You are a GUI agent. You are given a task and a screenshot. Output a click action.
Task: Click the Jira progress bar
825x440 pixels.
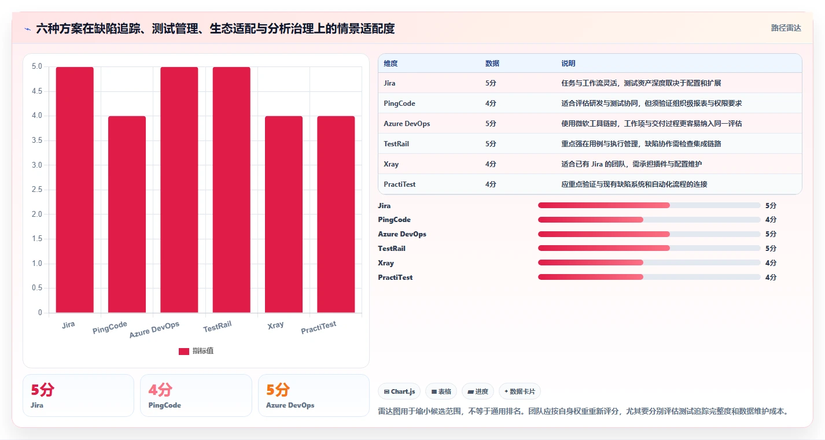pos(649,205)
